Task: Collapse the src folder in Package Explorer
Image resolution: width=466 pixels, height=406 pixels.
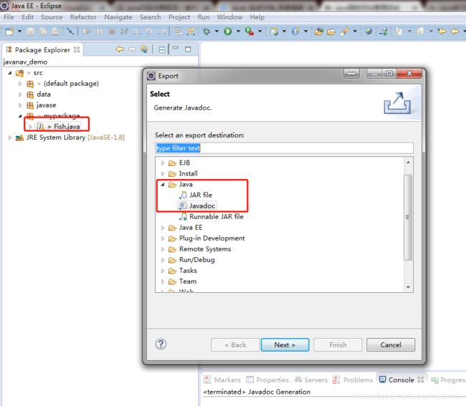Action: (10, 73)
